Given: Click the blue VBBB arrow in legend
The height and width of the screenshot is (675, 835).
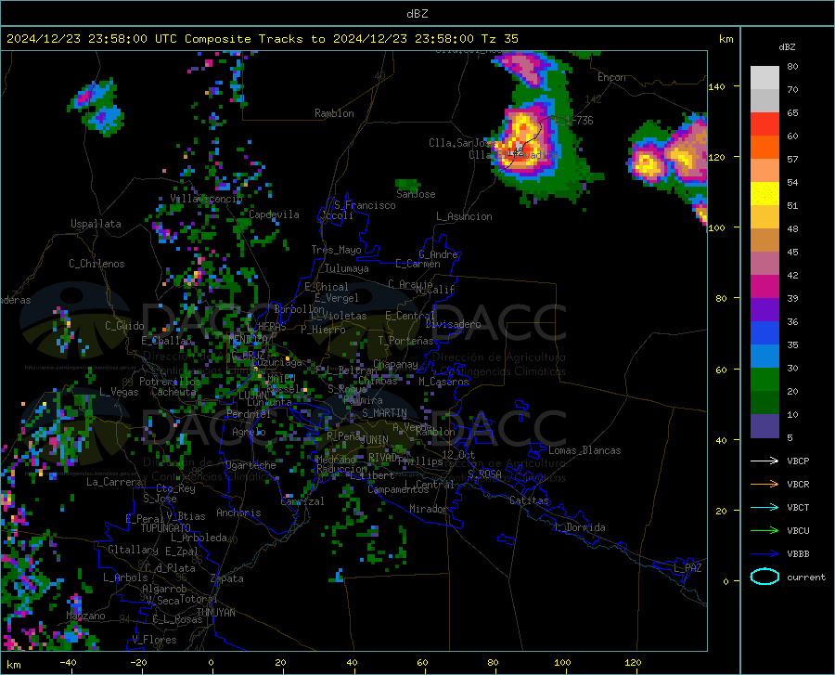Looking at the screenshot, I should click(764, 553).
